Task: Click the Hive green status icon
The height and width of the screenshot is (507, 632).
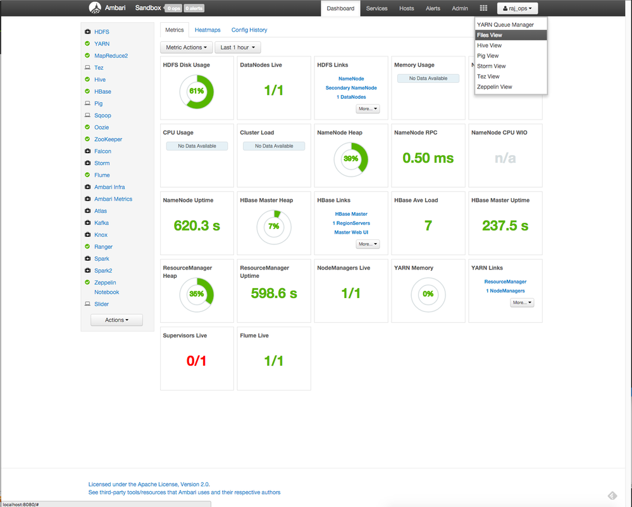Action: [x=87, y=80]
